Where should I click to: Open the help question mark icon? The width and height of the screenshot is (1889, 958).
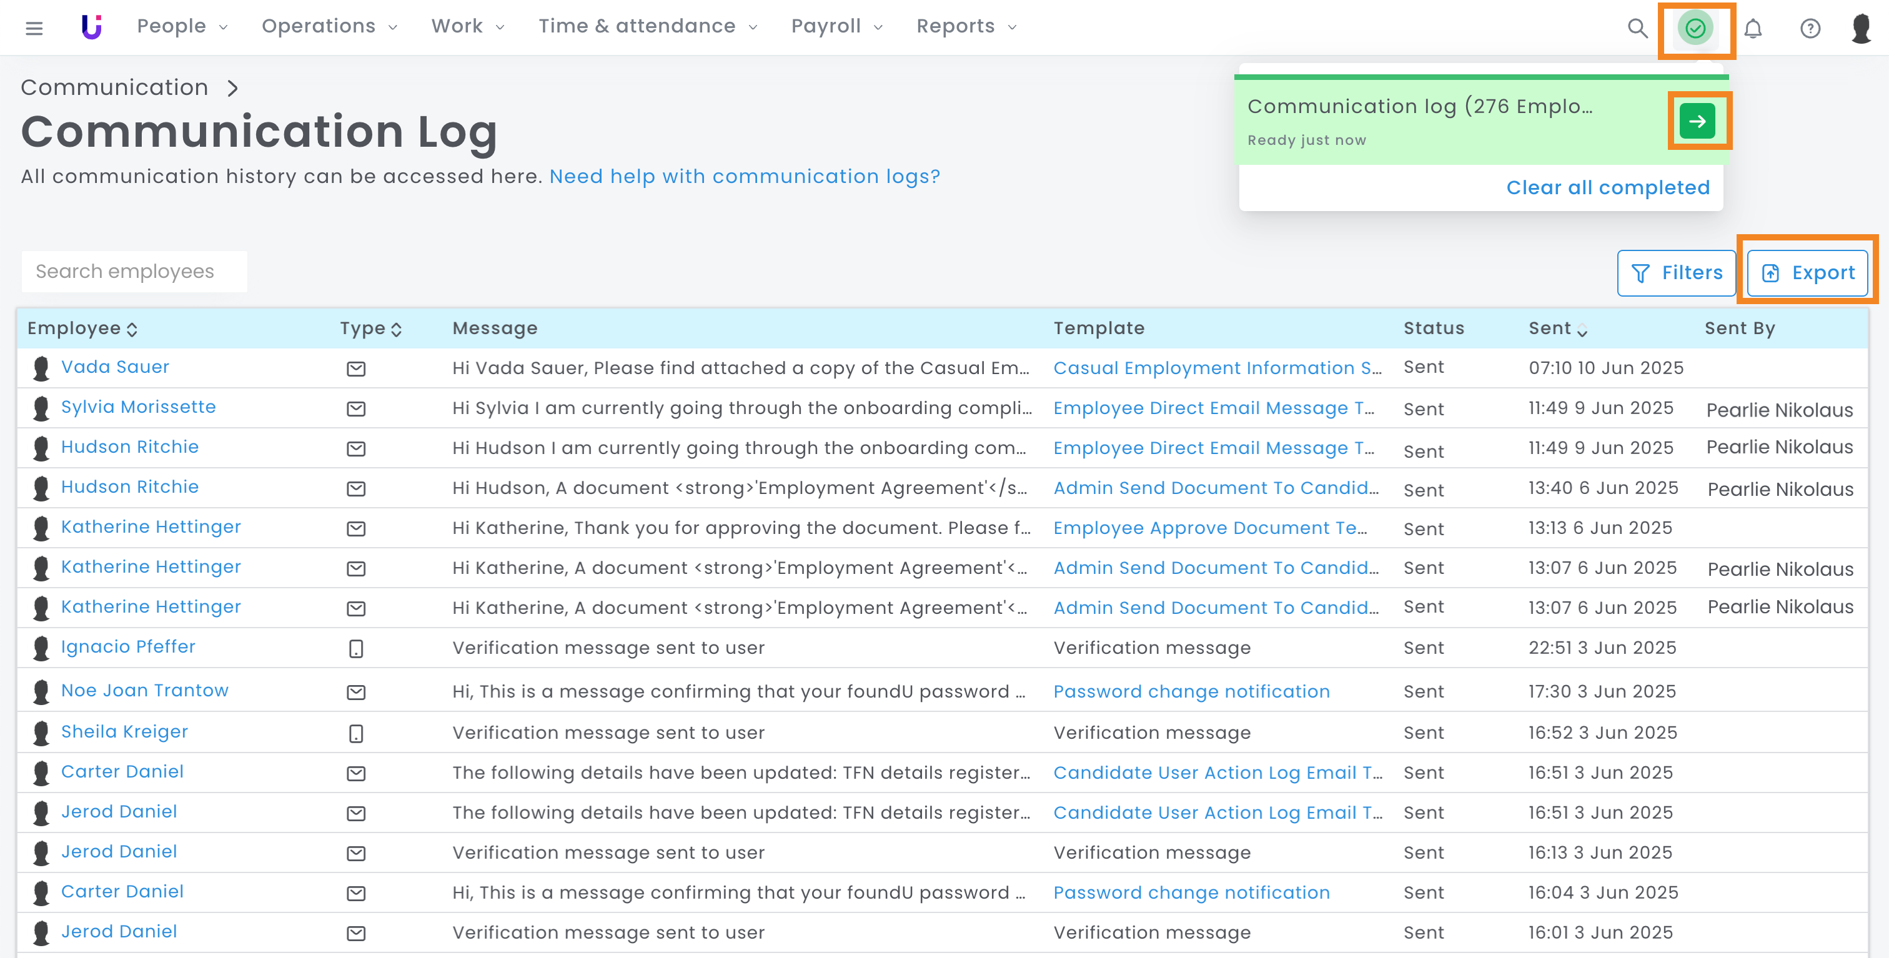(x=1810, y=29)
